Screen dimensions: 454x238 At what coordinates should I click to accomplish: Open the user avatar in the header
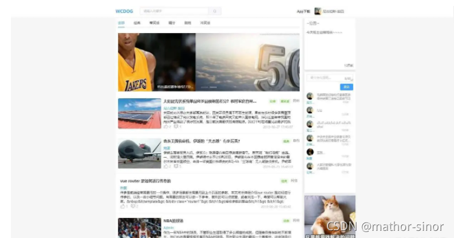[x=318, y=11]
